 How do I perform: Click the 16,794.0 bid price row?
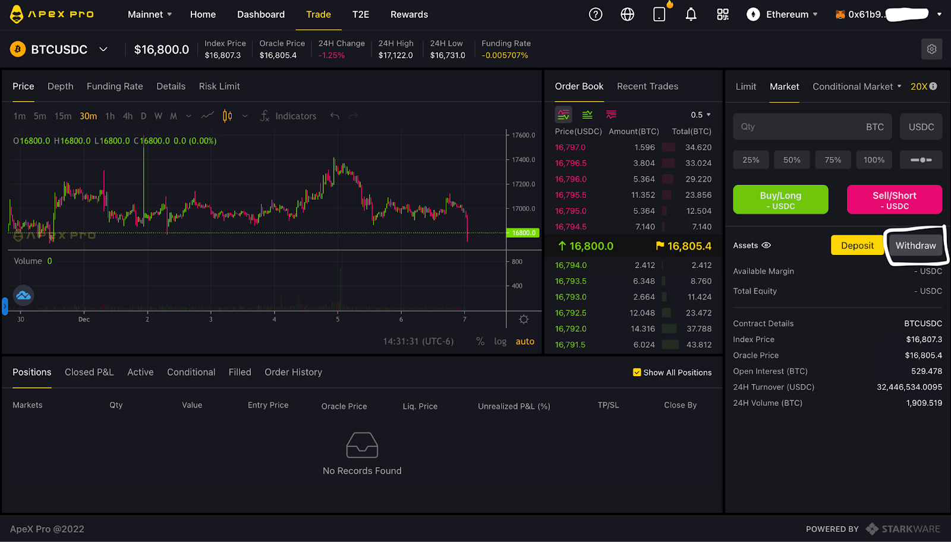(x=633, y=266)
